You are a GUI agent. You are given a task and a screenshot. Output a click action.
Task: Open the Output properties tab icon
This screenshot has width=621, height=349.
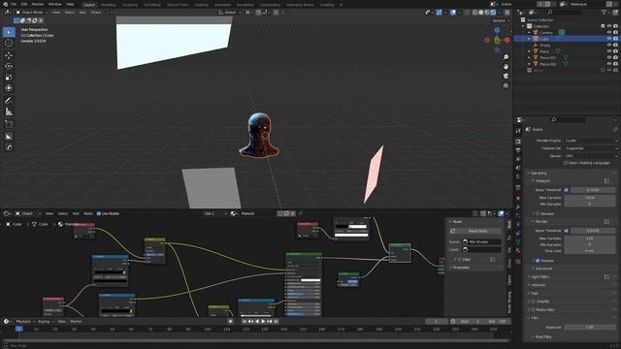click(x=518, y=150)
